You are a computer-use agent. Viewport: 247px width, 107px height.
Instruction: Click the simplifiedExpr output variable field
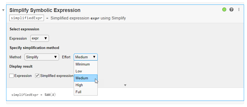(x=27, y=18)
